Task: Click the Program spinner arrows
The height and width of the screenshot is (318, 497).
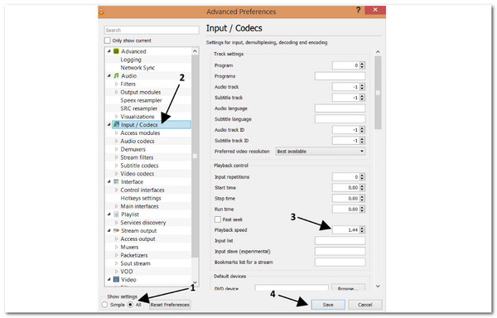Action: (x=362, y=65)
